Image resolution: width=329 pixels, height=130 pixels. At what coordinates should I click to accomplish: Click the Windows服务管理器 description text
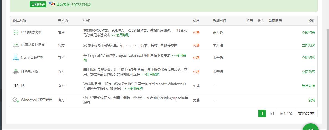(x=136, y=100)
